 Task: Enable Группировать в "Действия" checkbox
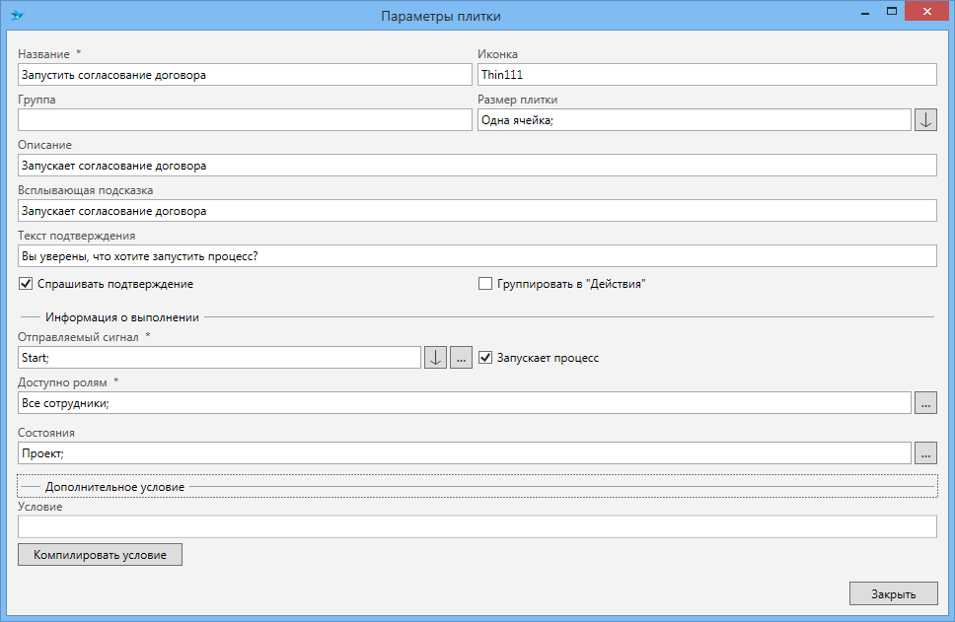click(x=485, y=284)
